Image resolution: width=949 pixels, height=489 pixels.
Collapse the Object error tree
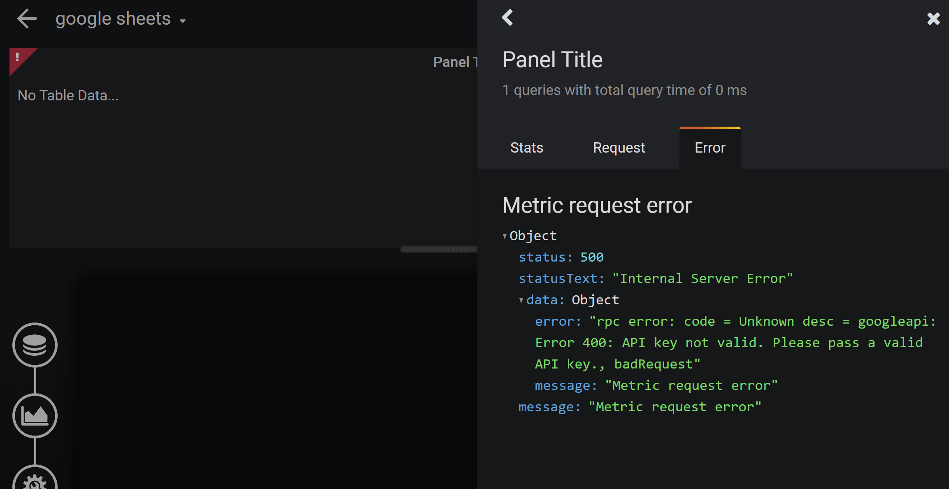pos(505,236)
